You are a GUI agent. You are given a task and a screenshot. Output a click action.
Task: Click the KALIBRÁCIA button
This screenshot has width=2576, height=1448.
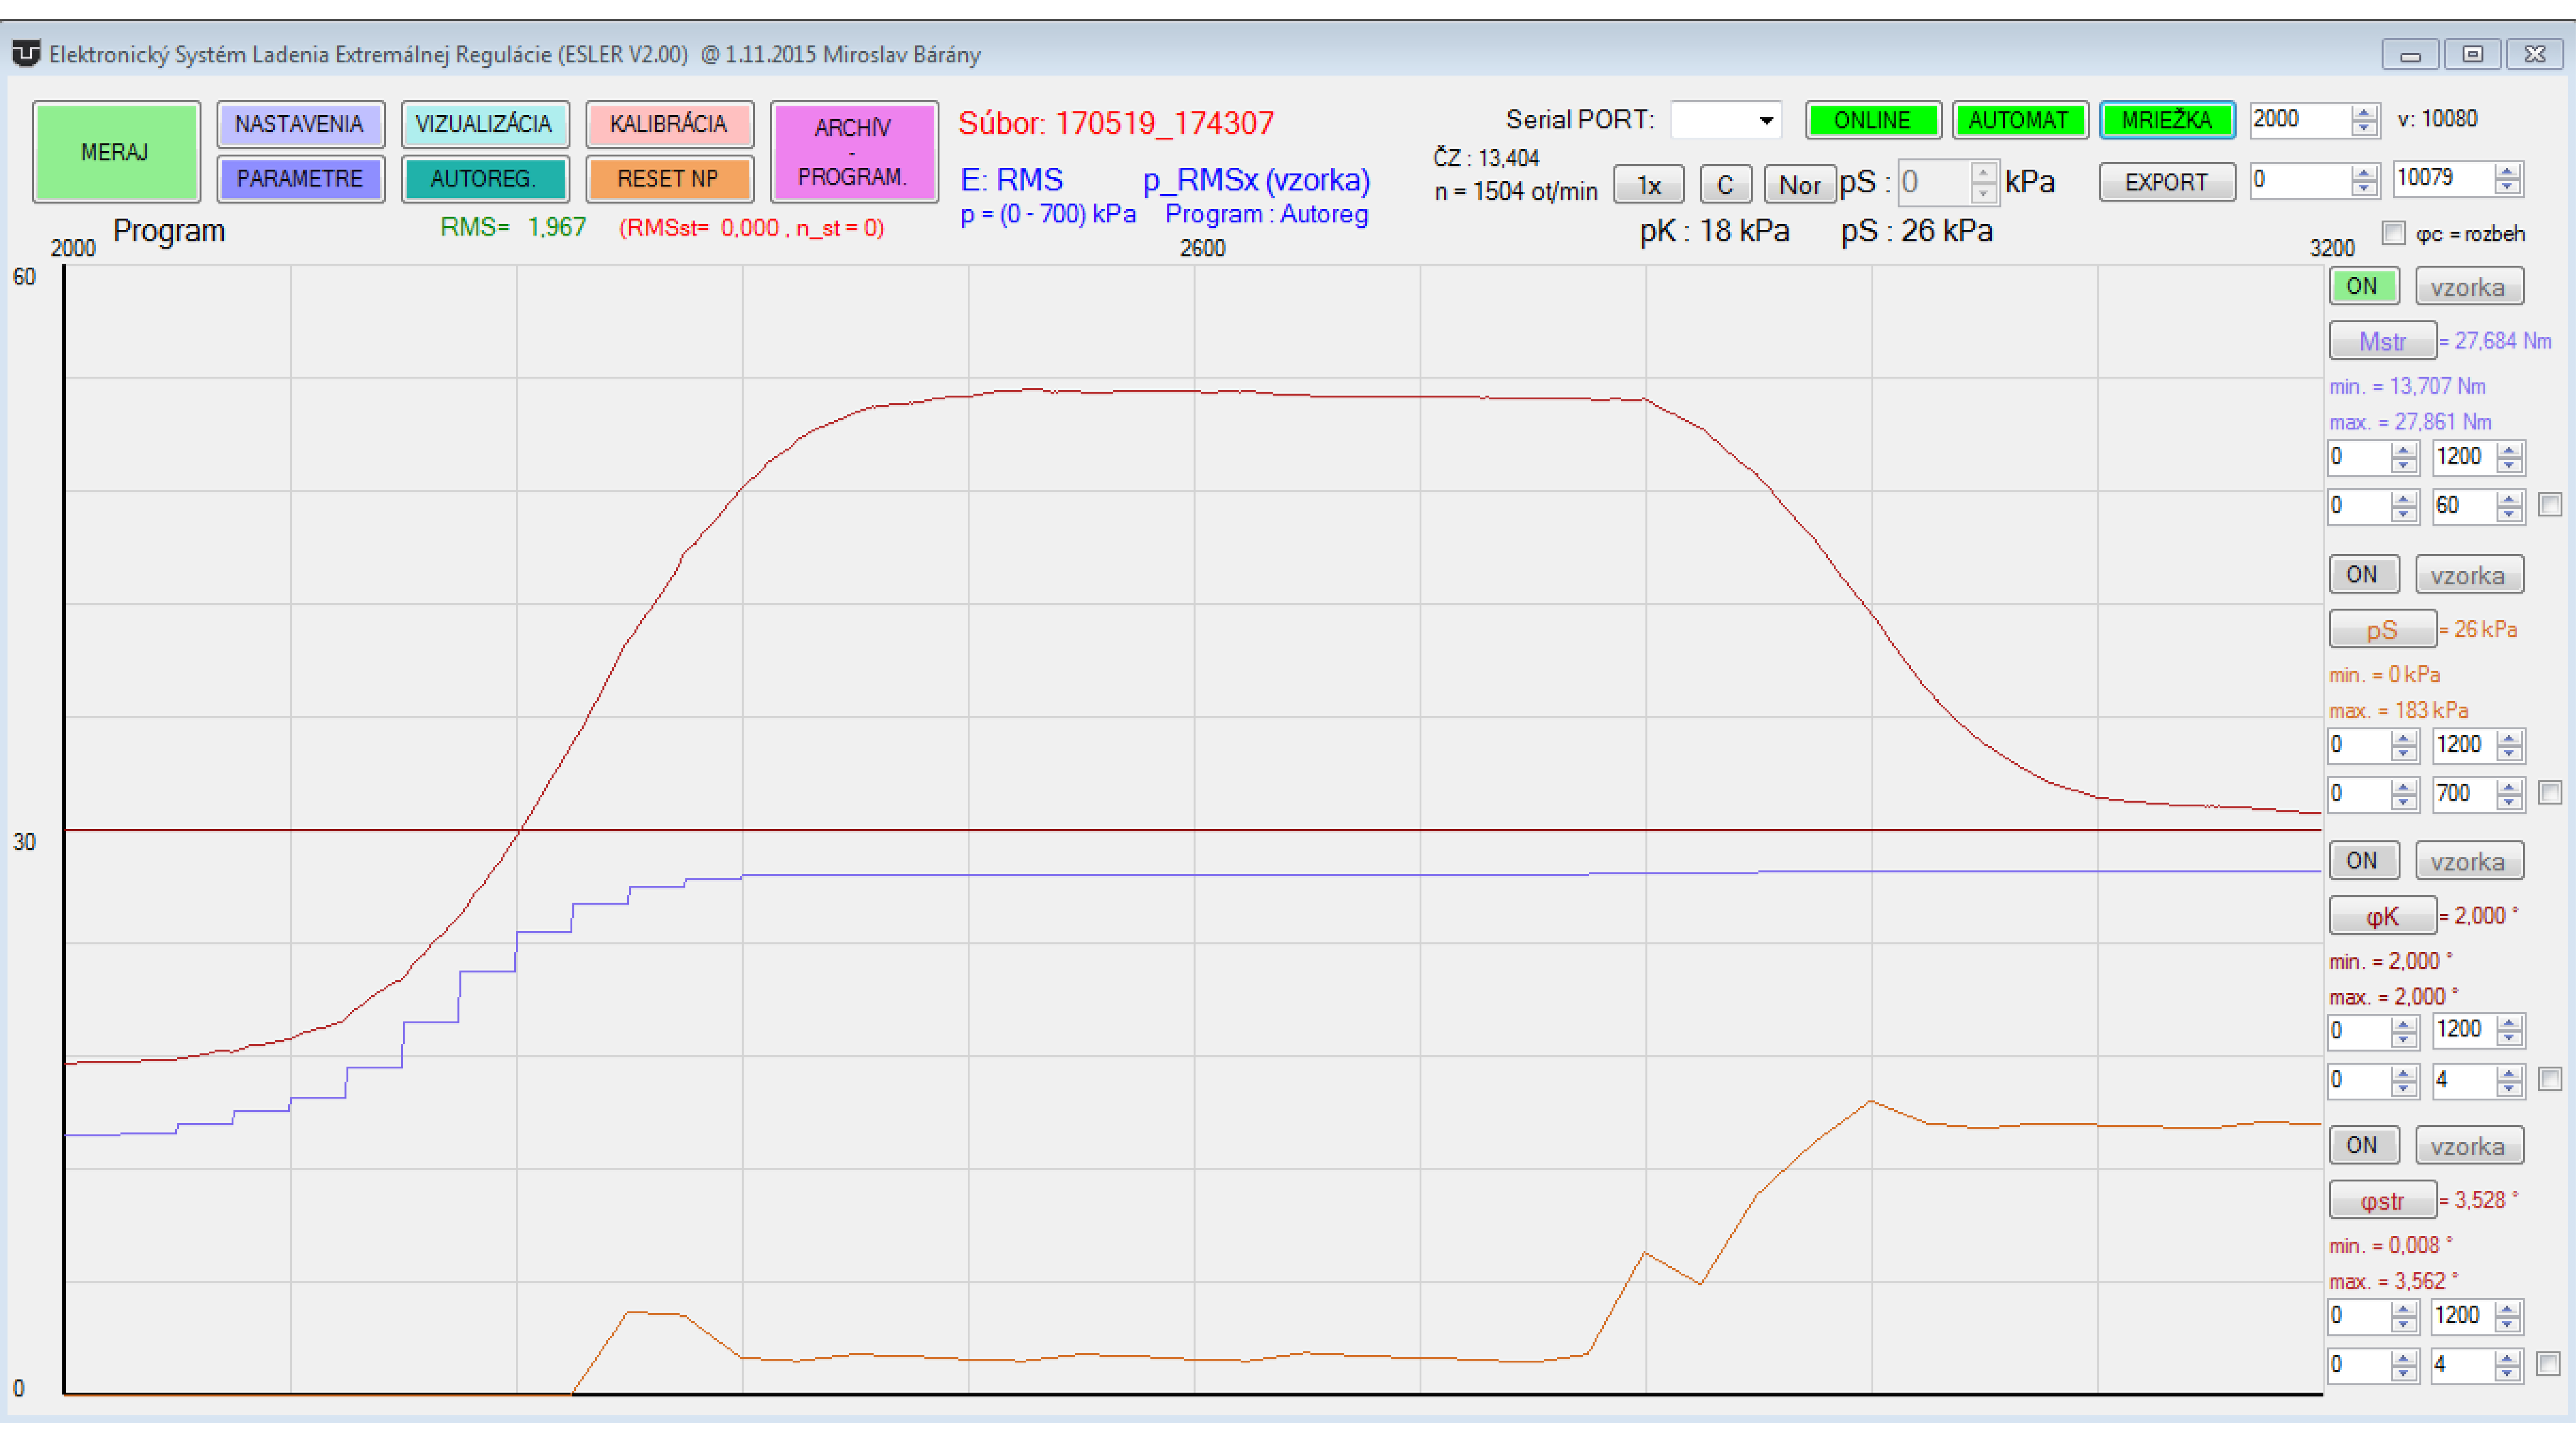[x=668, y=124]
